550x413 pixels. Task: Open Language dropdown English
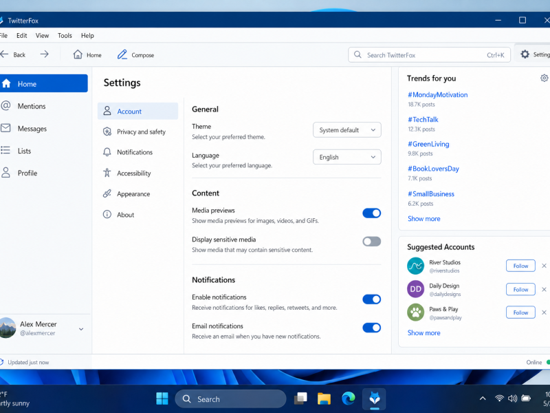[x=347, y=157]
